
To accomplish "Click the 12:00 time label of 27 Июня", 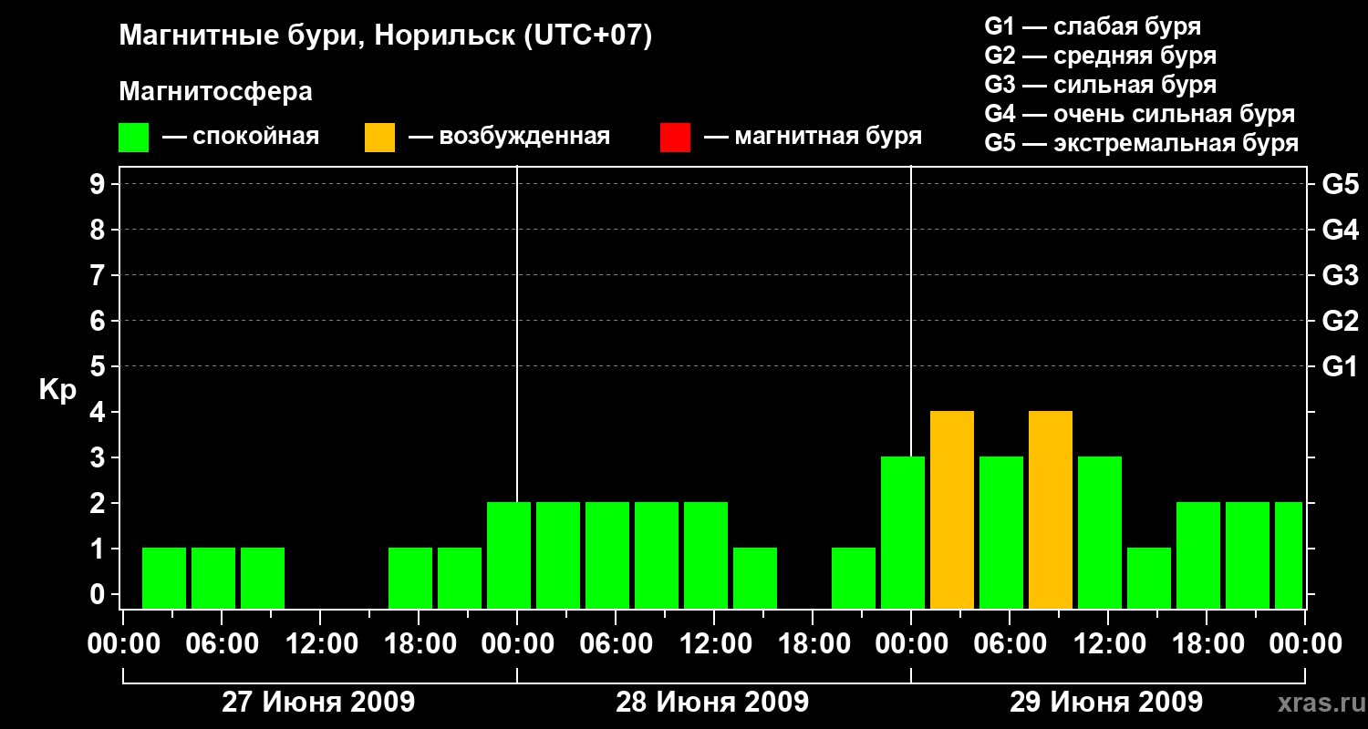I will point(320,644).
